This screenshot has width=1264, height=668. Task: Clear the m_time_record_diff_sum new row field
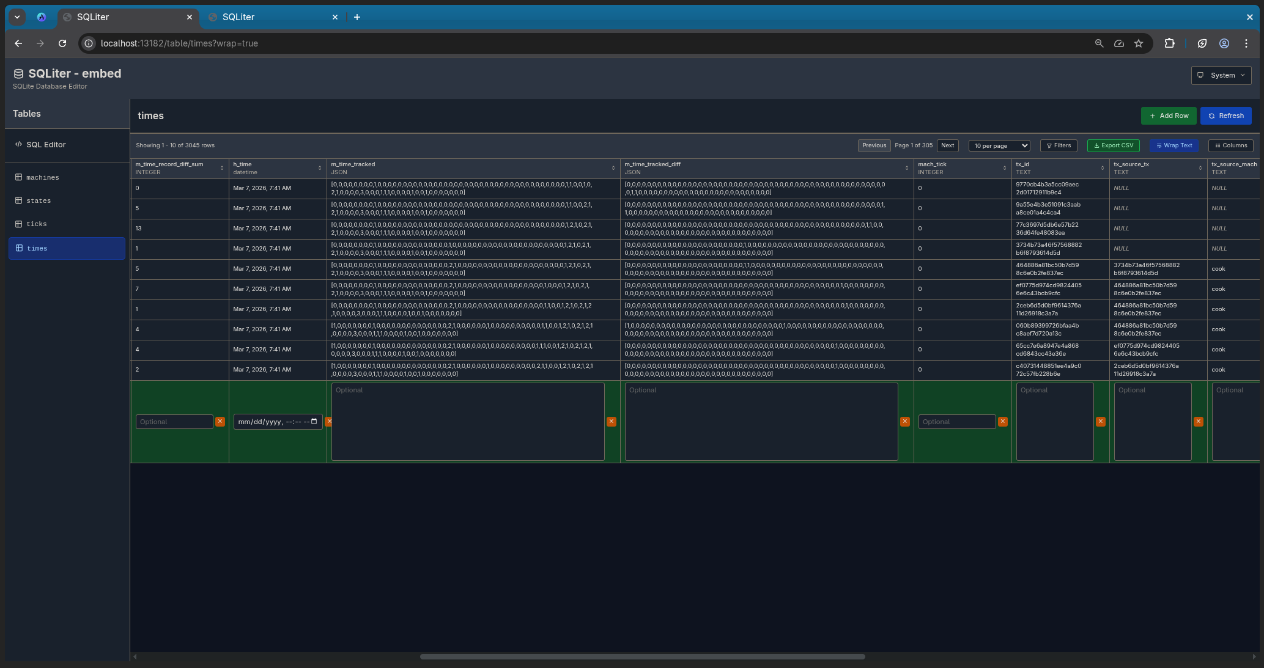tap(220, 422)
